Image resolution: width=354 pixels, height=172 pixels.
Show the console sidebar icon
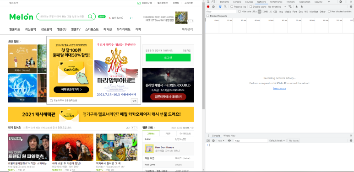pos(208,141)
